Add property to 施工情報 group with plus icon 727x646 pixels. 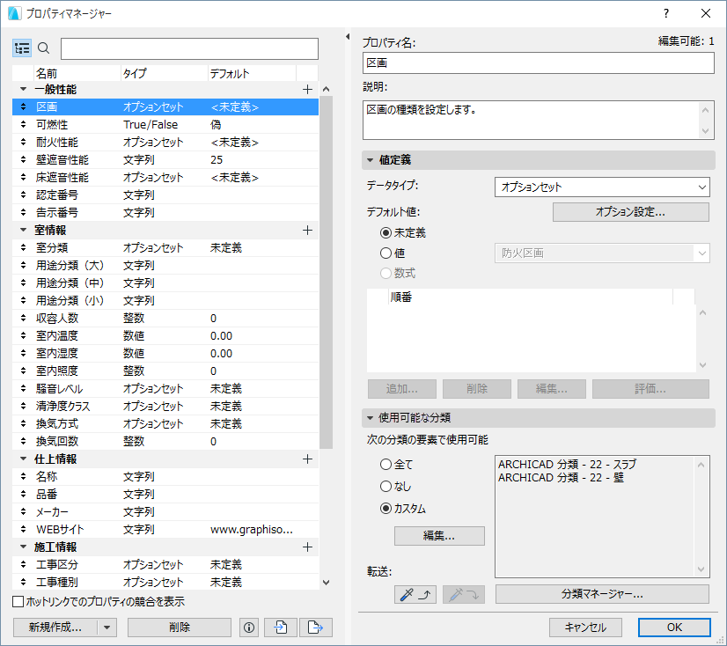[x=307, y=547]
